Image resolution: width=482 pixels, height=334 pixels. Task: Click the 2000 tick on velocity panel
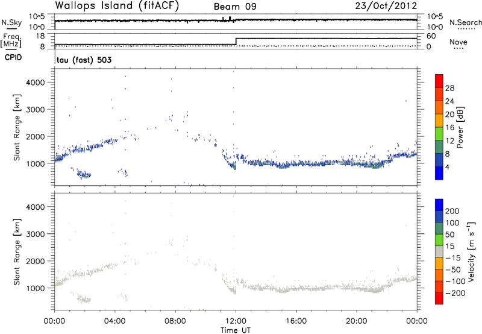click(36, 261)
